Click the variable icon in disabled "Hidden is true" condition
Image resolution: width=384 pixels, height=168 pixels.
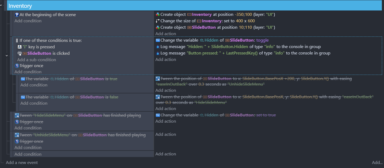tap(23, 79)
